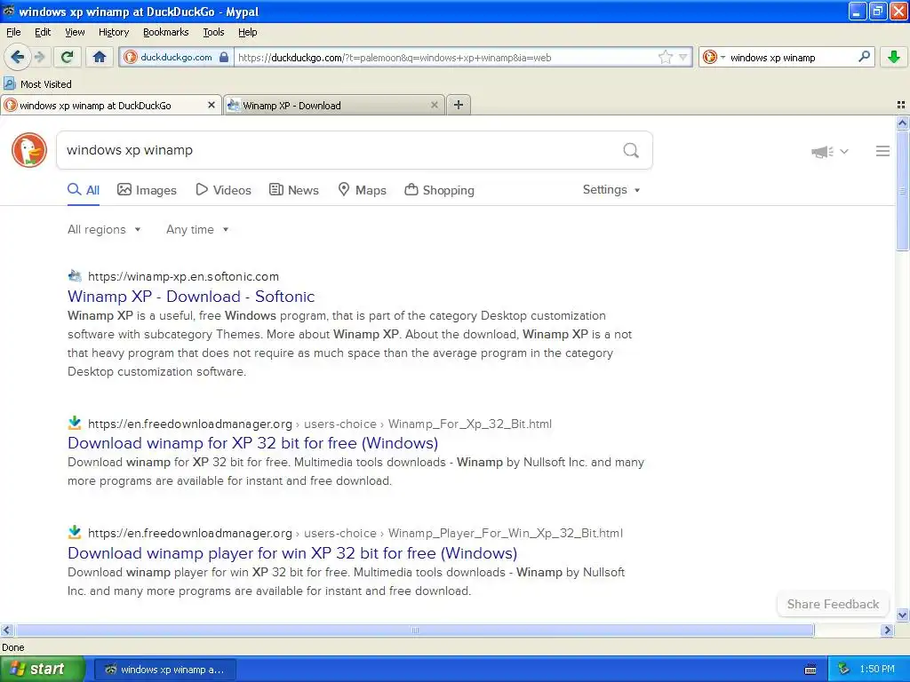Go back with the Back arrow button

click(x=18, y=57)
